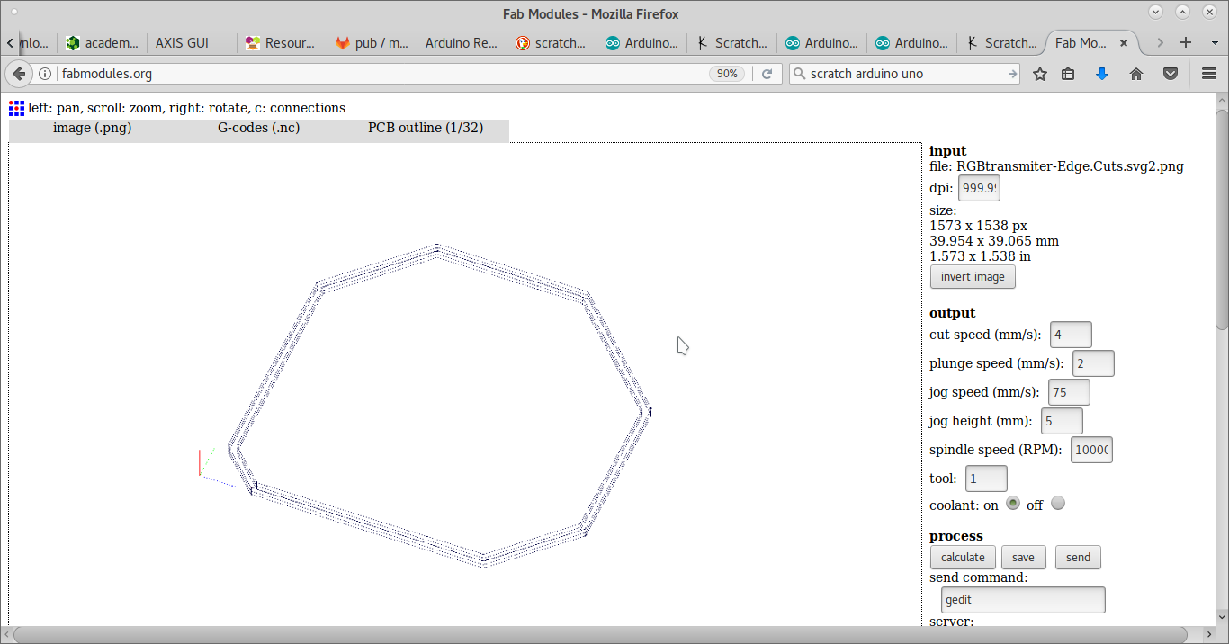Screen dimensions: 1229x644
Task: Focus the jog speed input field
Action: (x=1069, y=392)
